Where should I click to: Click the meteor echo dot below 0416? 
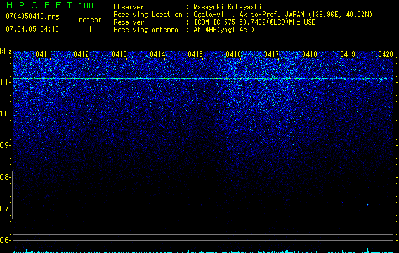pyautogui.click(x=225, y=204)
